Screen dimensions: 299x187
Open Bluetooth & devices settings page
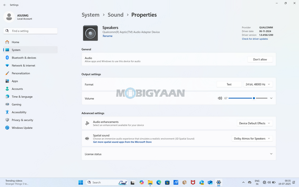(x=30, y=58)
